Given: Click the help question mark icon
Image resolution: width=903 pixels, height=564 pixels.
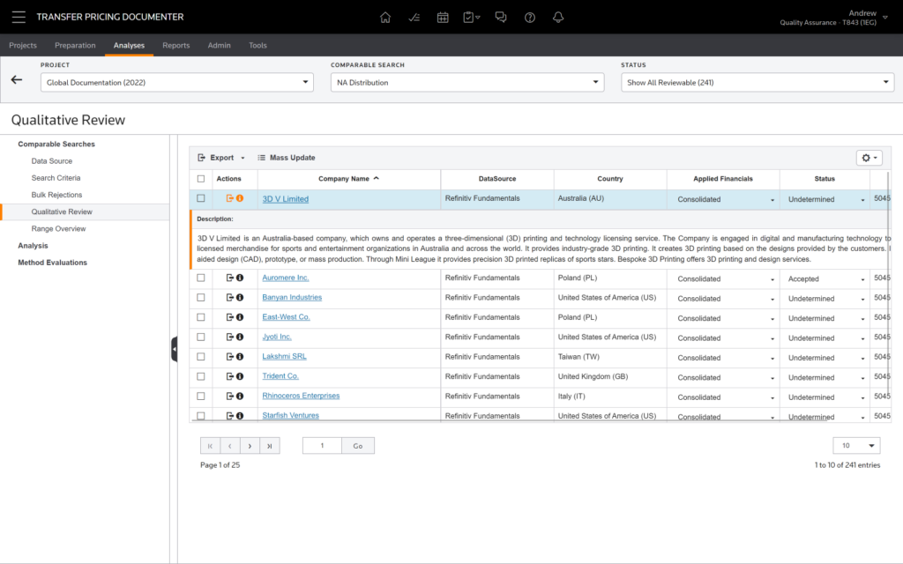Looking at the screenshot, I should coord(529,17).
